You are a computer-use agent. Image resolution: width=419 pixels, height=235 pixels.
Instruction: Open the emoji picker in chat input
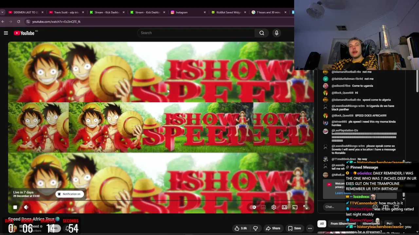tap(375, 207)
